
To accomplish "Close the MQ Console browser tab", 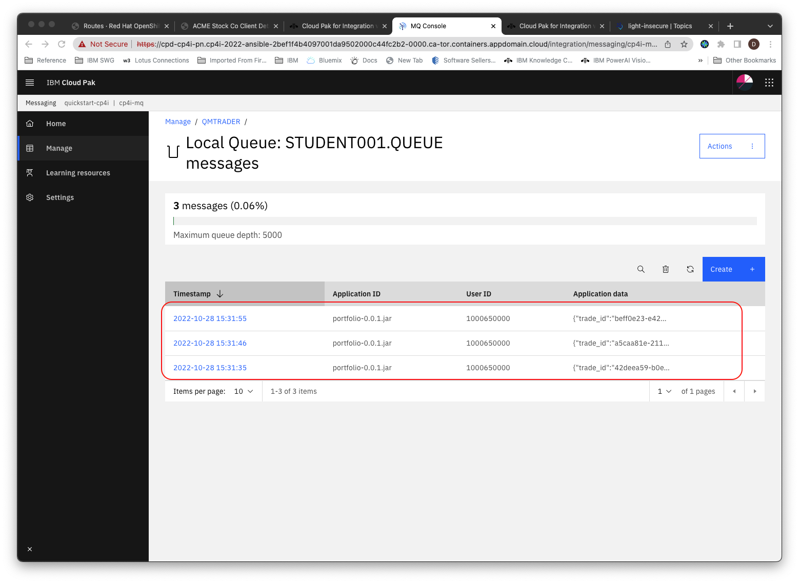I will click(493, 26).
